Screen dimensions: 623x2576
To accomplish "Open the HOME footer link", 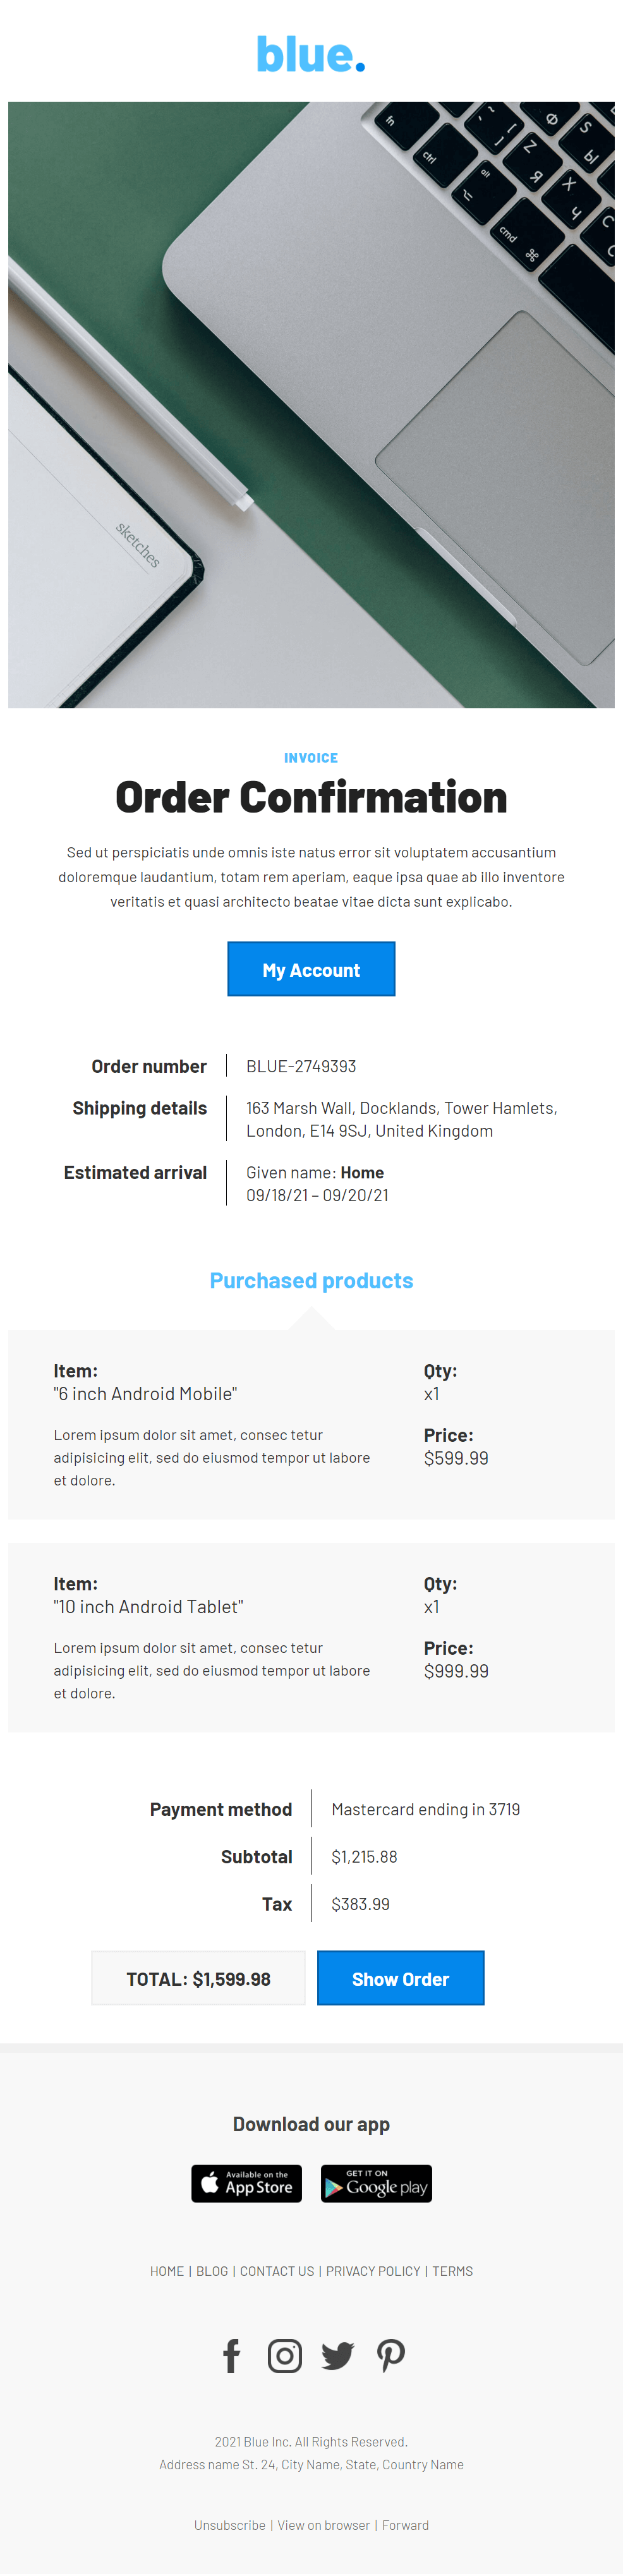I will (x=167, y=2271).
